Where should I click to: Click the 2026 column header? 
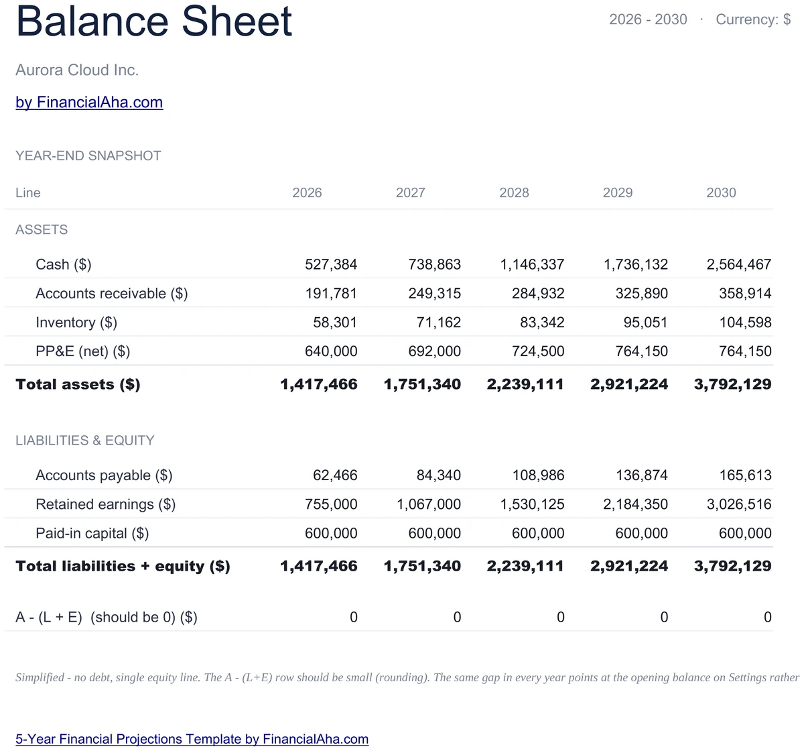tap(307, 192)
